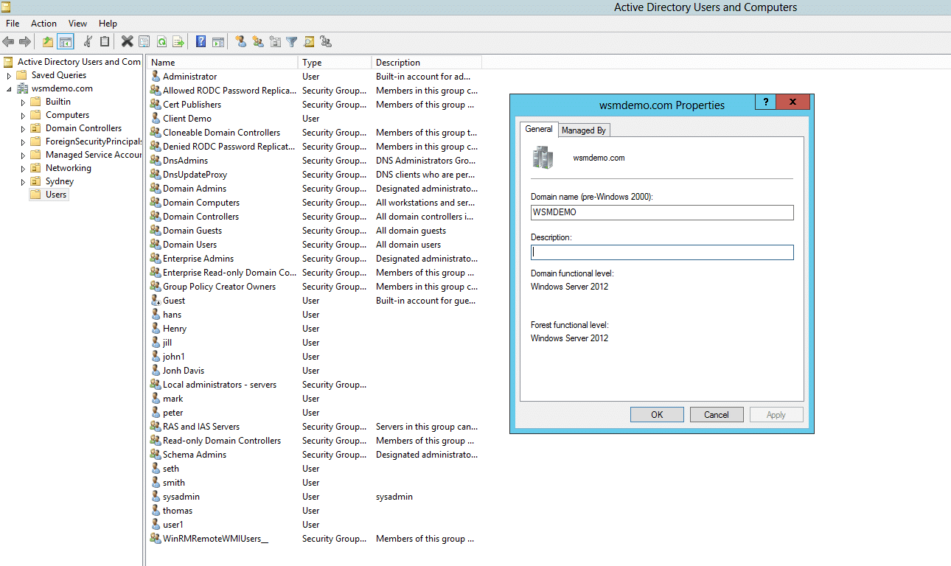Open the Action menu
The image size is (951, 566).
(43, 24)
